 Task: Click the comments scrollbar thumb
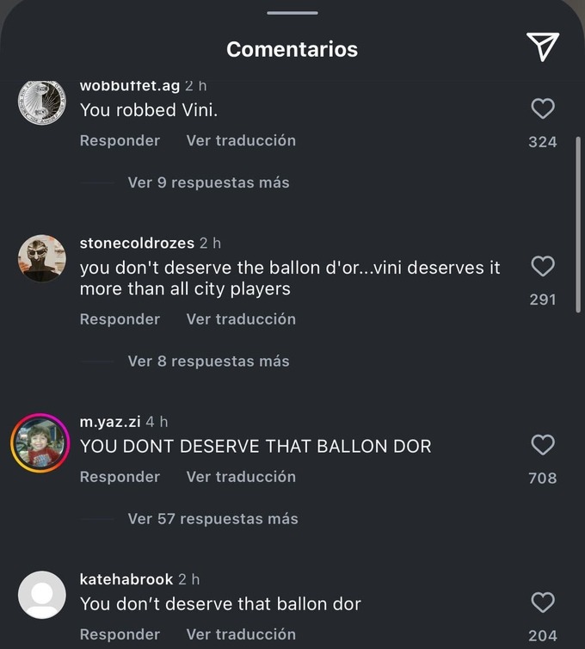[x=578, y=225]
